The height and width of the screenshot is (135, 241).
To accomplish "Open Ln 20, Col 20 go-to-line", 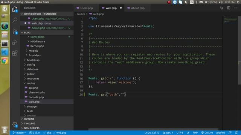I will 152,133.
